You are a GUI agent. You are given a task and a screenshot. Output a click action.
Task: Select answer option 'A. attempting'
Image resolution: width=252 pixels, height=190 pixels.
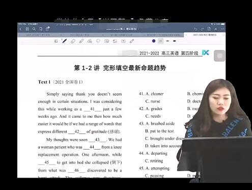pos(157,168)
